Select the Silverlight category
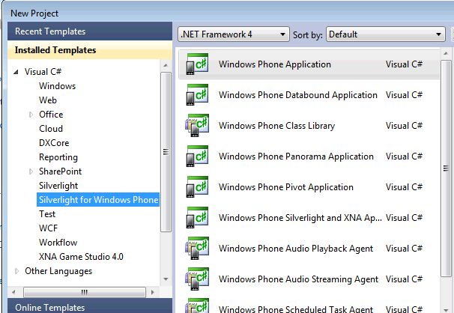 point(58,186)
